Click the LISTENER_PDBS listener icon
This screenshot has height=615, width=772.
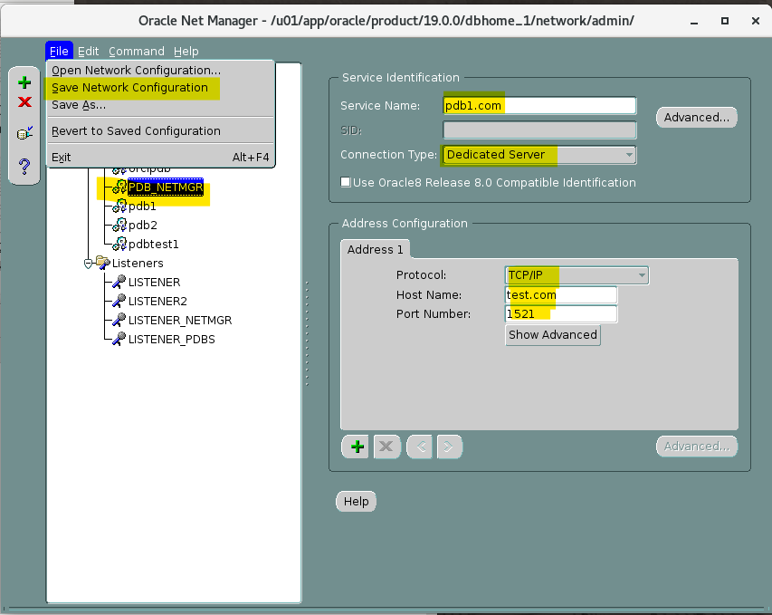click(119, 339)
